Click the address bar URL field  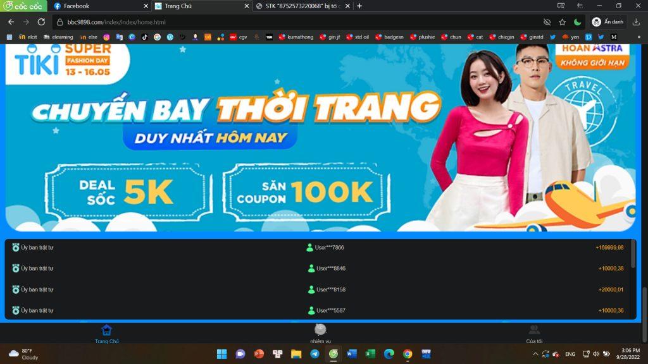click(x=285, y=21)
